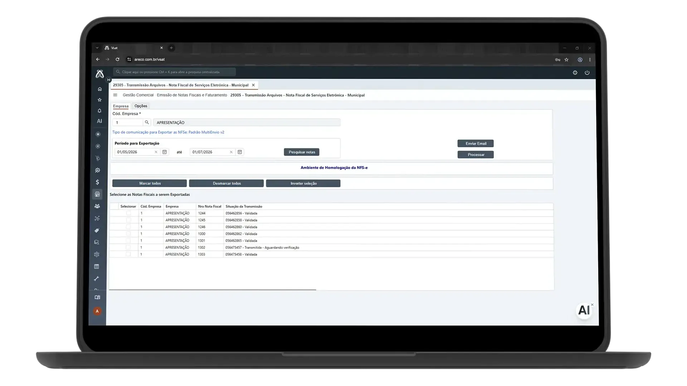The height and width of the screenshot is (386, 687).
Task: Check the row for nota 1302
Action: pyautogui.click(x=128, y=247)
